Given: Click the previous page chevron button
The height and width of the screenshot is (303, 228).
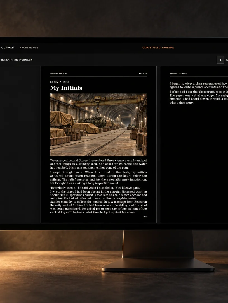Looking at the screenshot, I should tap(220, 60).
